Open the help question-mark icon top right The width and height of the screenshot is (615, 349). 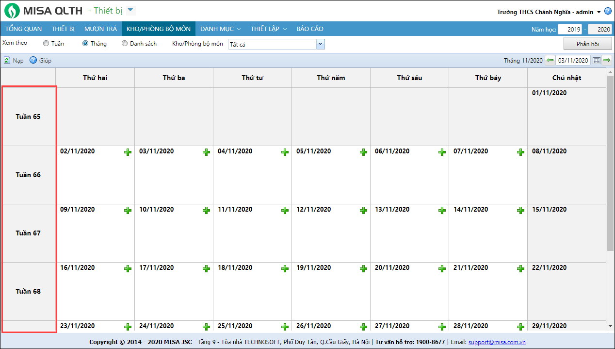point(608,11)
